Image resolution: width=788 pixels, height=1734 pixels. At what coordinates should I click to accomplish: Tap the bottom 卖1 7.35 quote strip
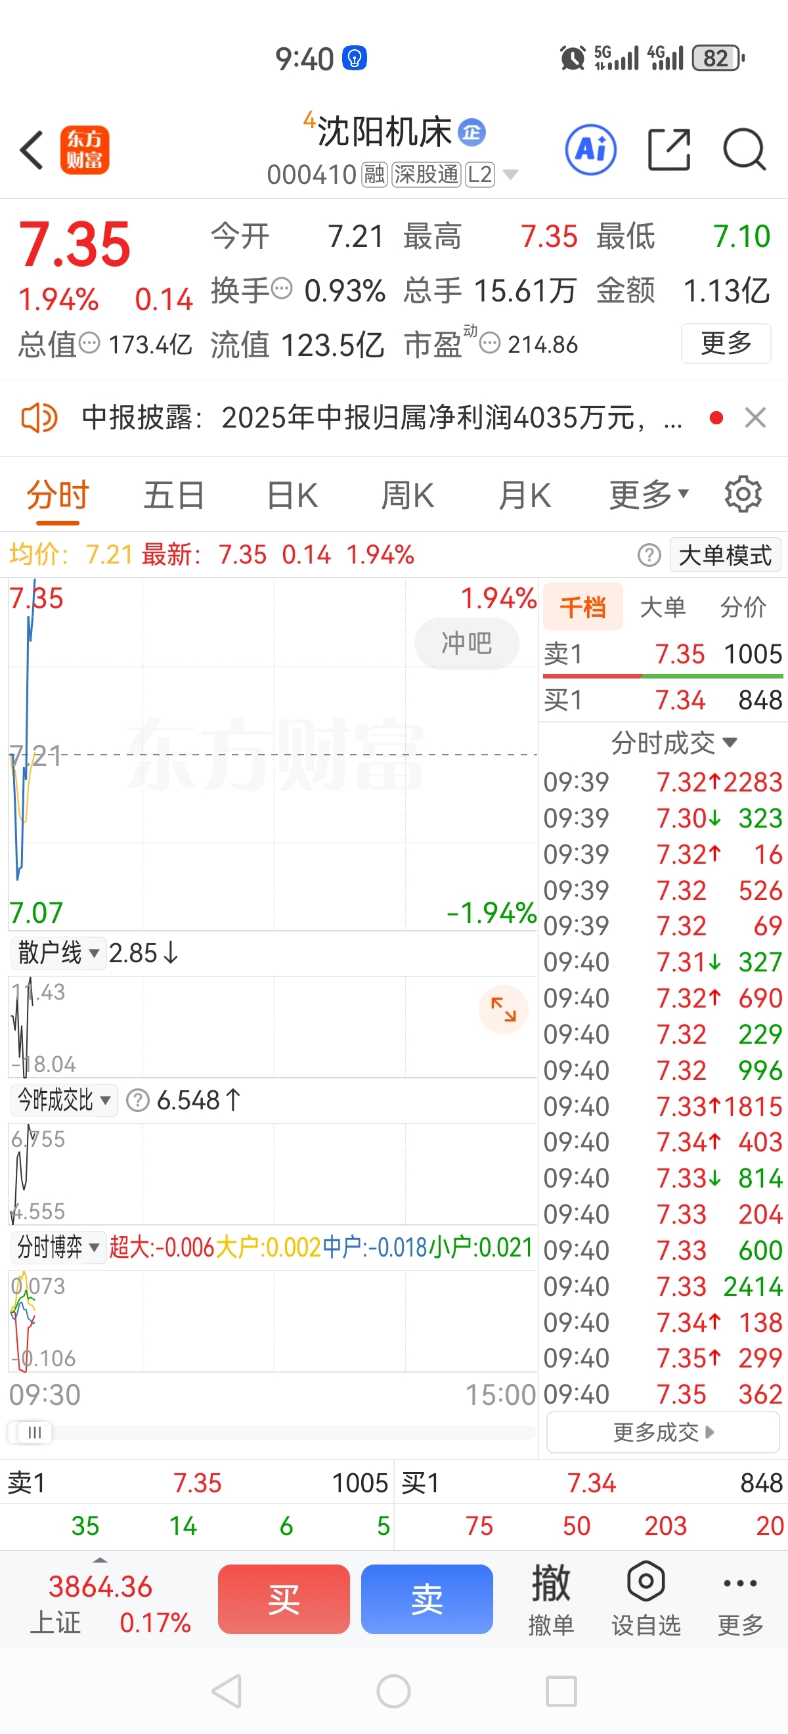click(197, 1483)
